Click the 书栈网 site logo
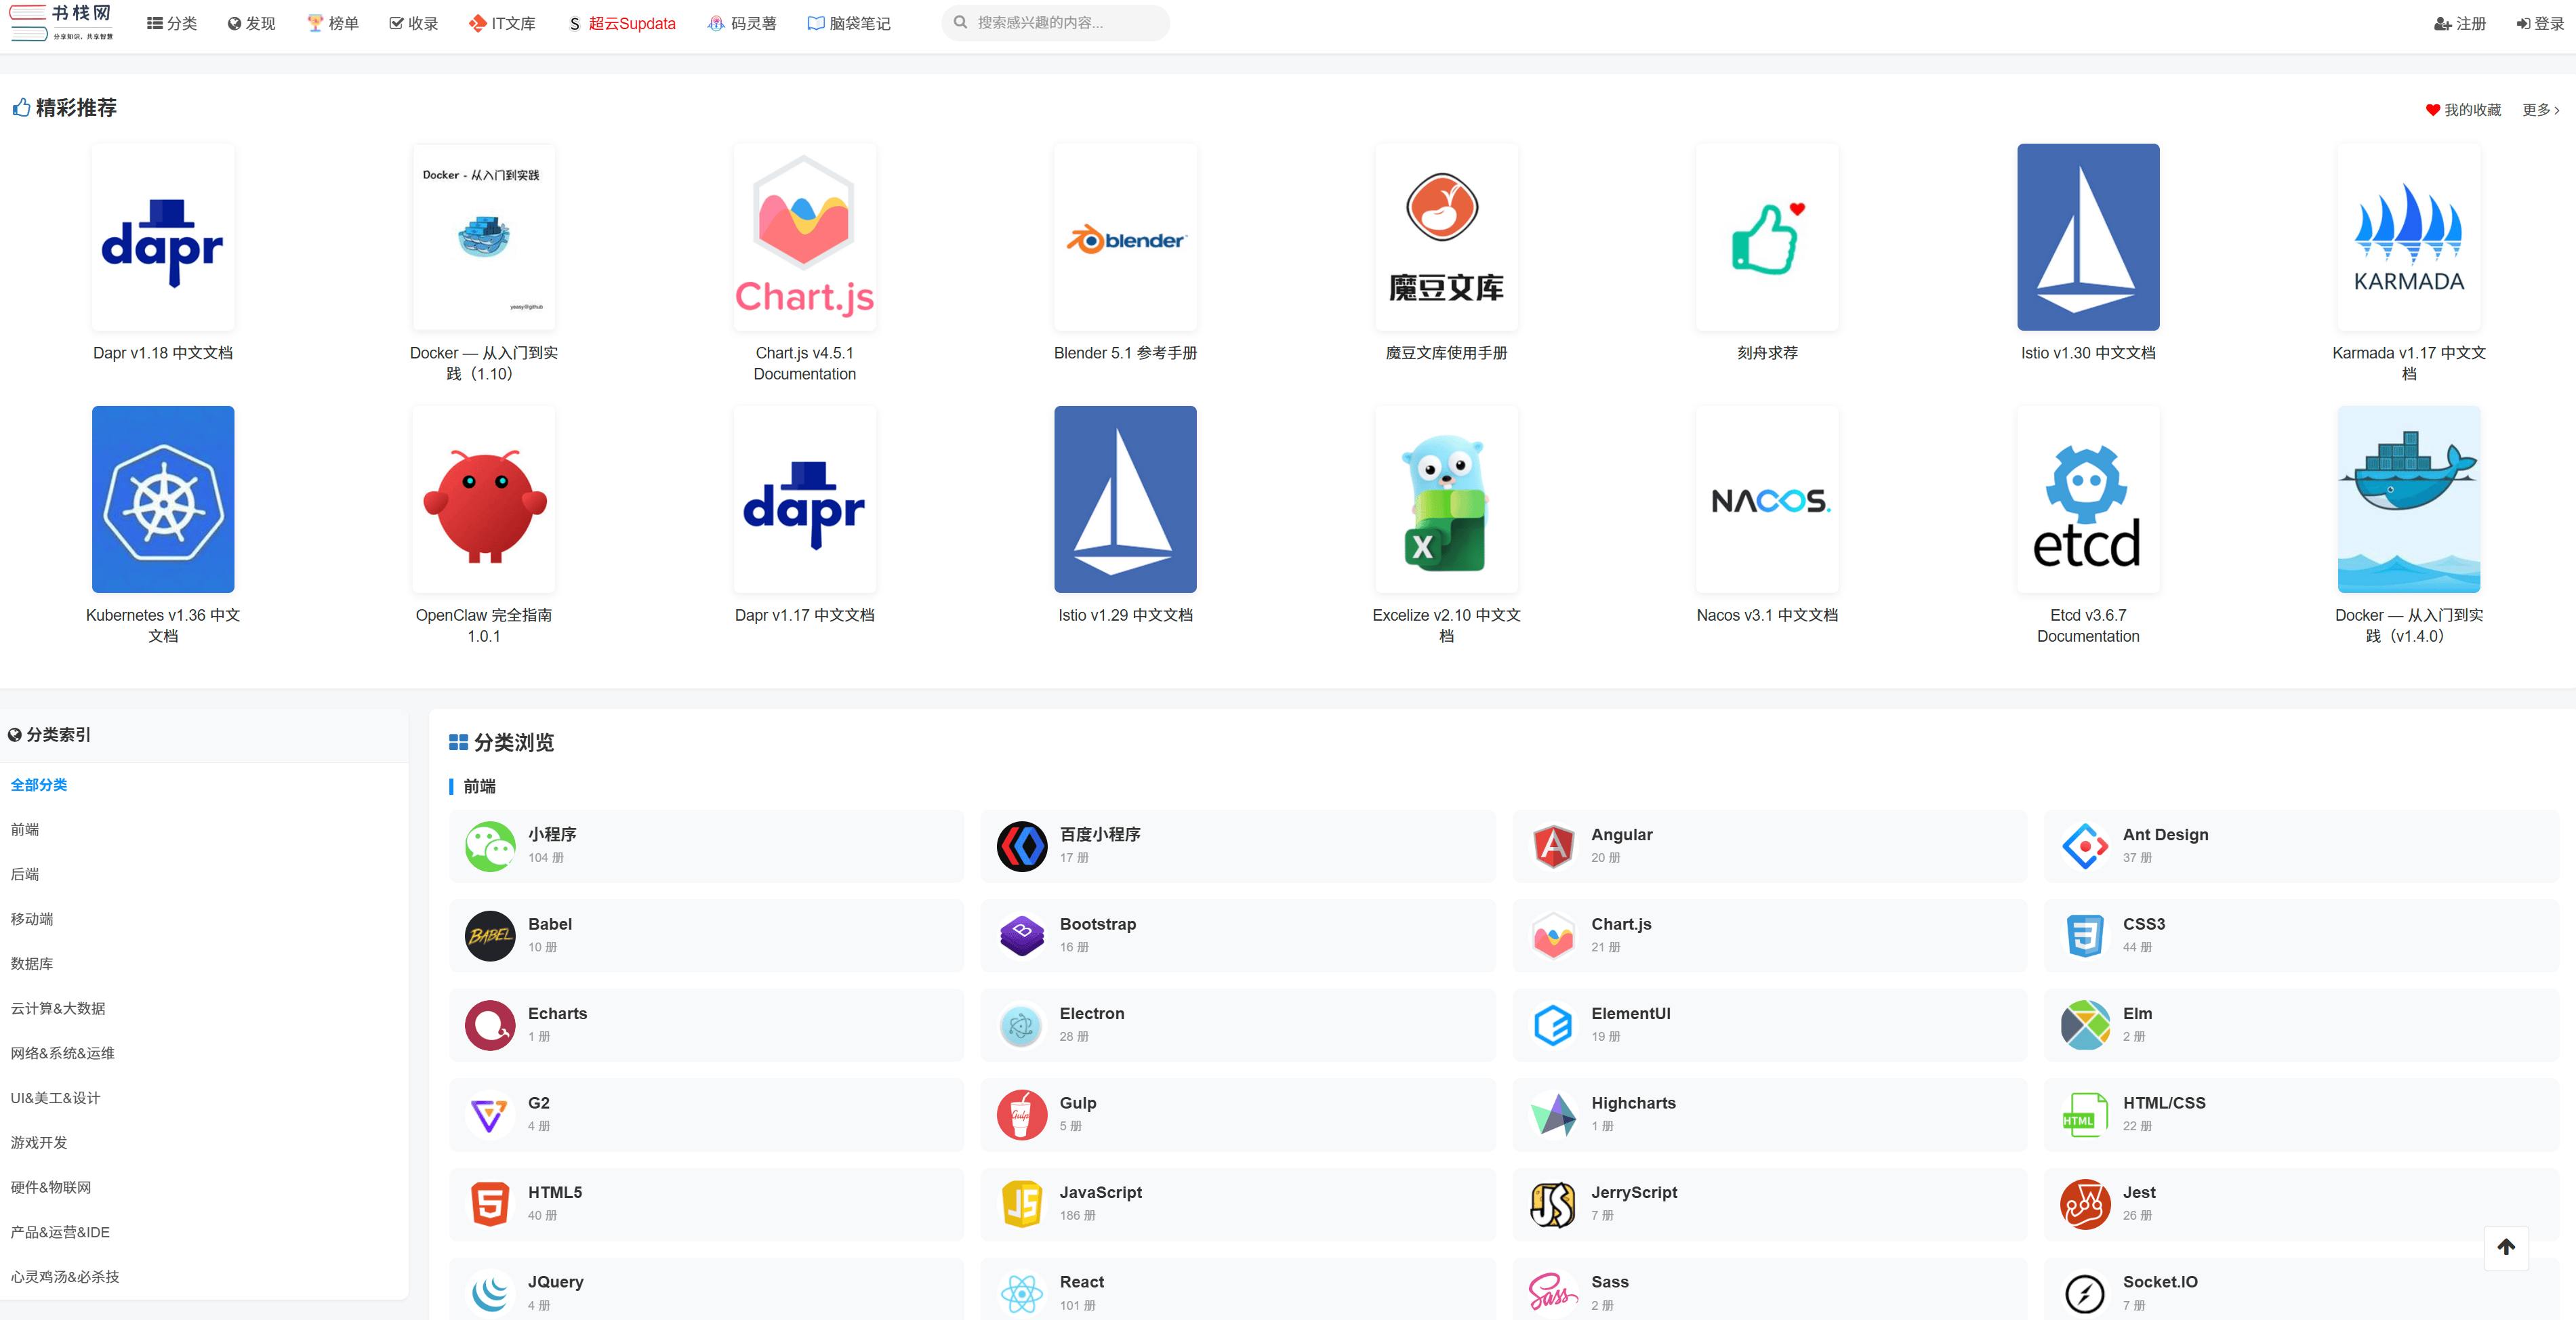 coord(62,22)
